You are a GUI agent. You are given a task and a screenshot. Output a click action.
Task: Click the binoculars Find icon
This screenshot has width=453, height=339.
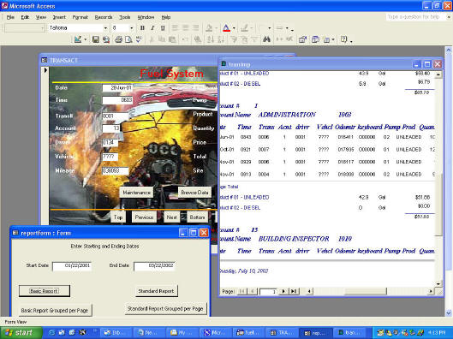click(x=266, y=39)
